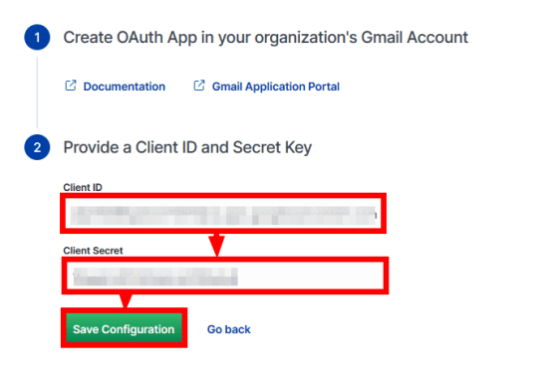Focus the Client Secret input field
The width and height of the screenshot is (558, 381).
coord(225,276)
